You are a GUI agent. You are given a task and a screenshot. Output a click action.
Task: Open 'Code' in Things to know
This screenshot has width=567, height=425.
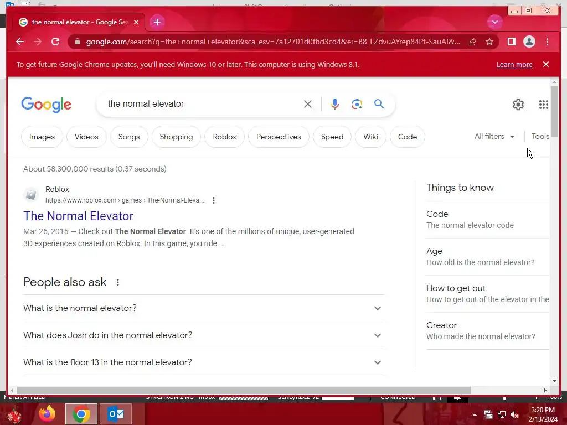coord(487,219)
